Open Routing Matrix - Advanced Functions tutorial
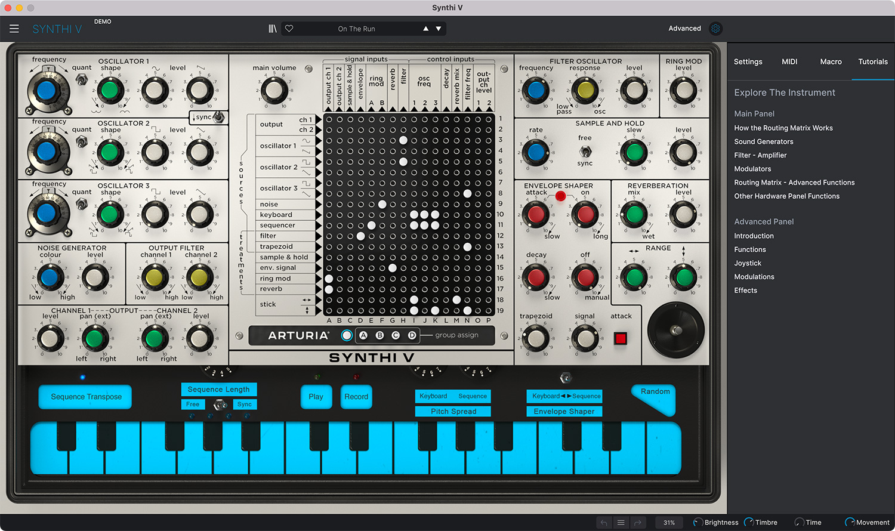895x531 pixels. (794, 183)
